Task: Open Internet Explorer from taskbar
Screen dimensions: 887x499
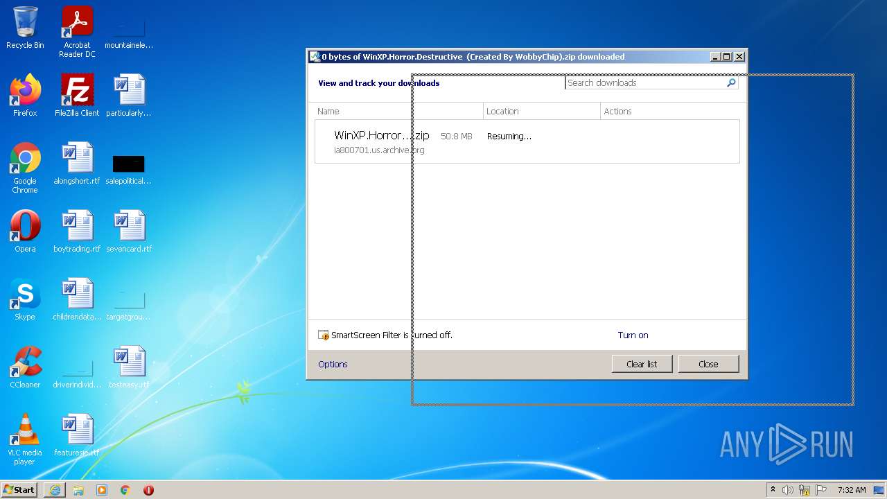Action: (x=55, y=490)
